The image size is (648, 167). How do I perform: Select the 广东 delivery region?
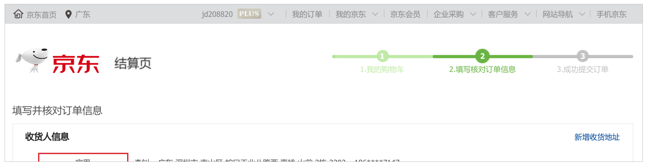pyautogui.click(x=83, y=14)
